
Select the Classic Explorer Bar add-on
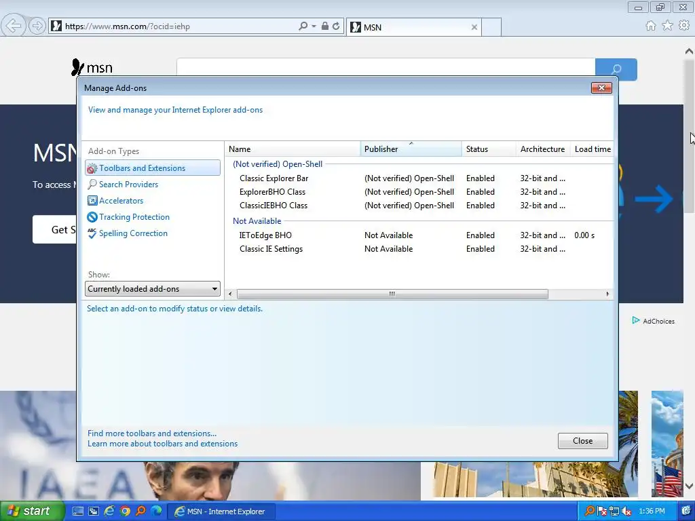pyautogui.click(x=274, y=178)
